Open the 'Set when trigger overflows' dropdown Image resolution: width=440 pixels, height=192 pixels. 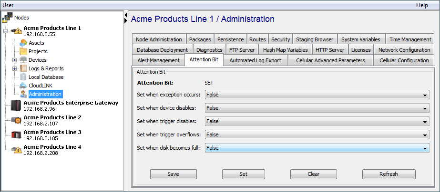[x=317, y=134]
